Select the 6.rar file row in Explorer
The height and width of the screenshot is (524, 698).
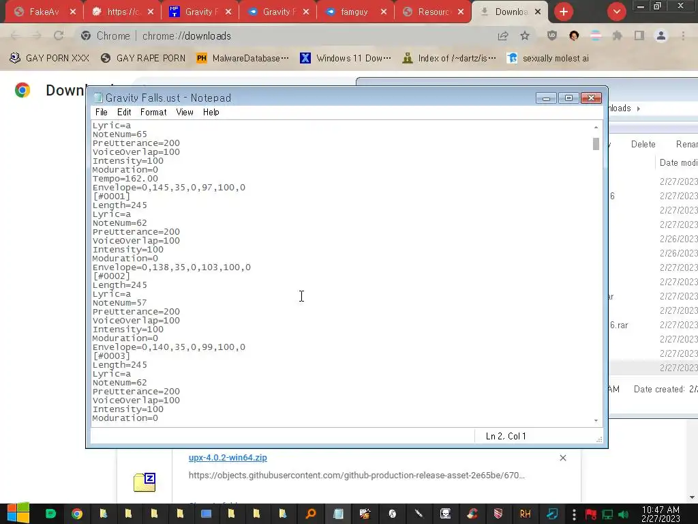(x=653, y=325)
